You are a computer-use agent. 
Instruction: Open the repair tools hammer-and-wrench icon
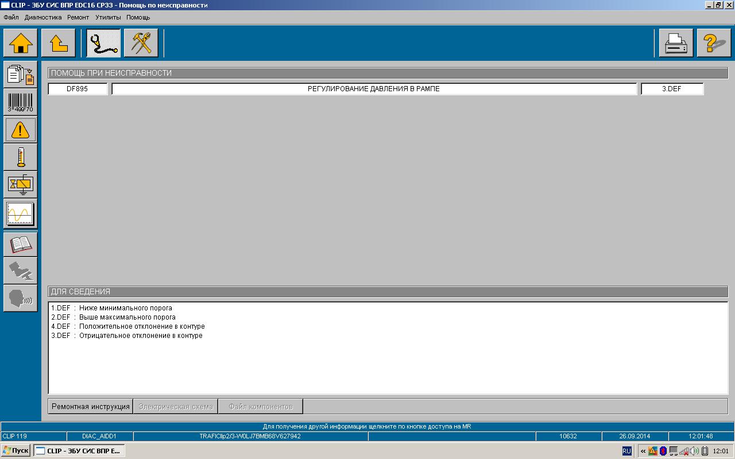pyautogui.click(x=141, y=43)
